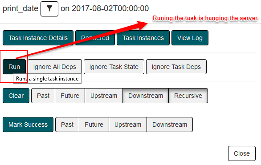Click the 2017-08-02T00:00:00 execution date text

(x=110, y=8)
